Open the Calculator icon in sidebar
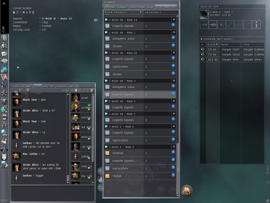270x203 pixels. (4, 164)
